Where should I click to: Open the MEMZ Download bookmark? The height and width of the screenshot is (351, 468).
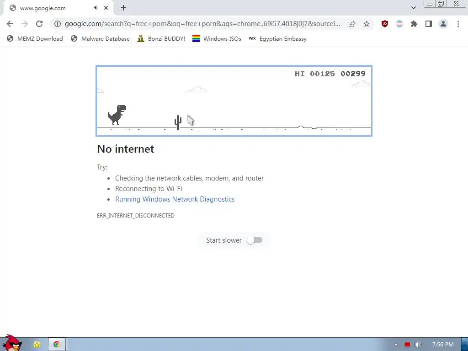point(35,39)
